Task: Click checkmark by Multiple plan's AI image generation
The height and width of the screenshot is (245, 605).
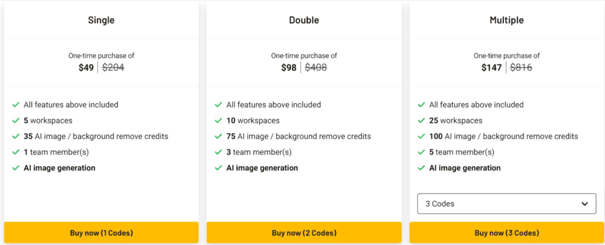Action: pyautogui.click(x=421, y=168)
